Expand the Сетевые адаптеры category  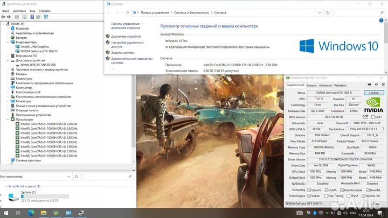8,160
